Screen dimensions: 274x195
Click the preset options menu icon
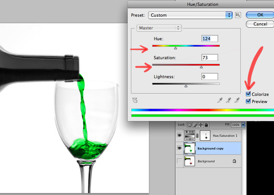pos(238,15)
